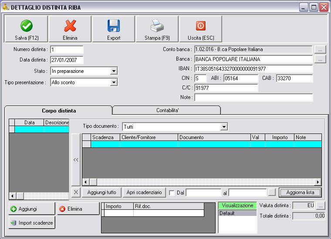Open the Stato dropdown
This screenshot has height=239, width=331.
[x=114, y=71]
